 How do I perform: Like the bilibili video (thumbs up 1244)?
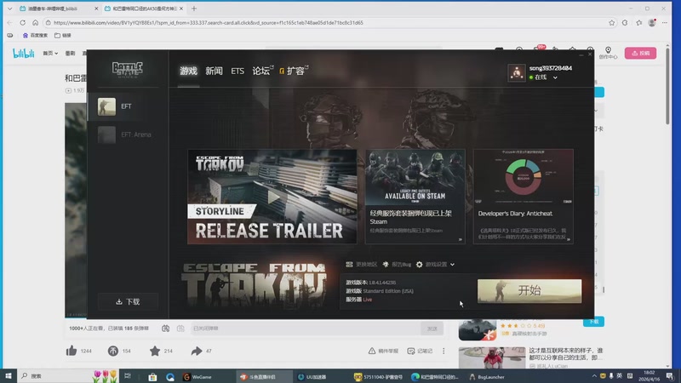72,351
